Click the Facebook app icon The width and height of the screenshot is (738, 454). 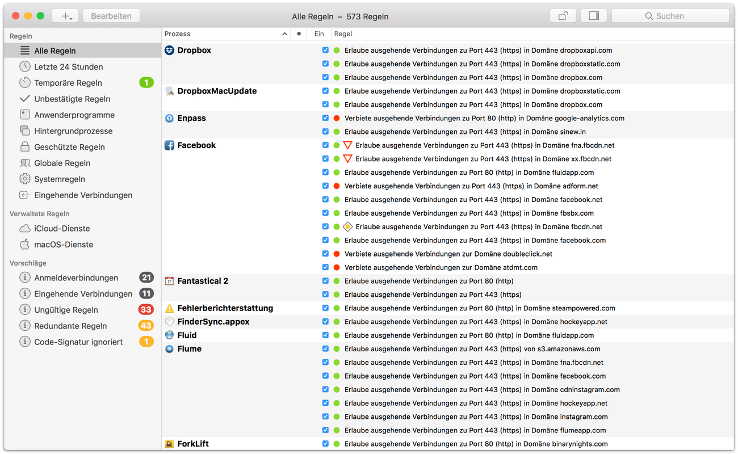point(169,145)
